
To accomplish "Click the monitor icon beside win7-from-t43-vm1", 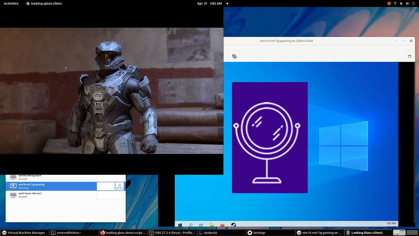I will (x=13, y=195).
